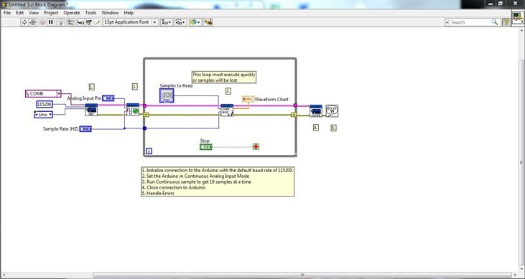Click the numbered steps comment box
The width and height of the screenshot is (525, 279).
218,181
